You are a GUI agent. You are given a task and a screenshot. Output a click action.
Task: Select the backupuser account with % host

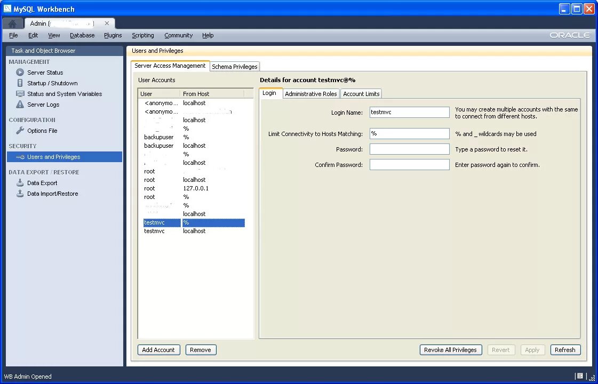click(195, 137)
